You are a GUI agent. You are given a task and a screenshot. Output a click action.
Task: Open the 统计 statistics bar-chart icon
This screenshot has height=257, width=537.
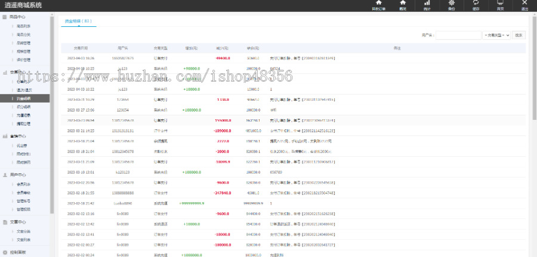tap(427, 2)
